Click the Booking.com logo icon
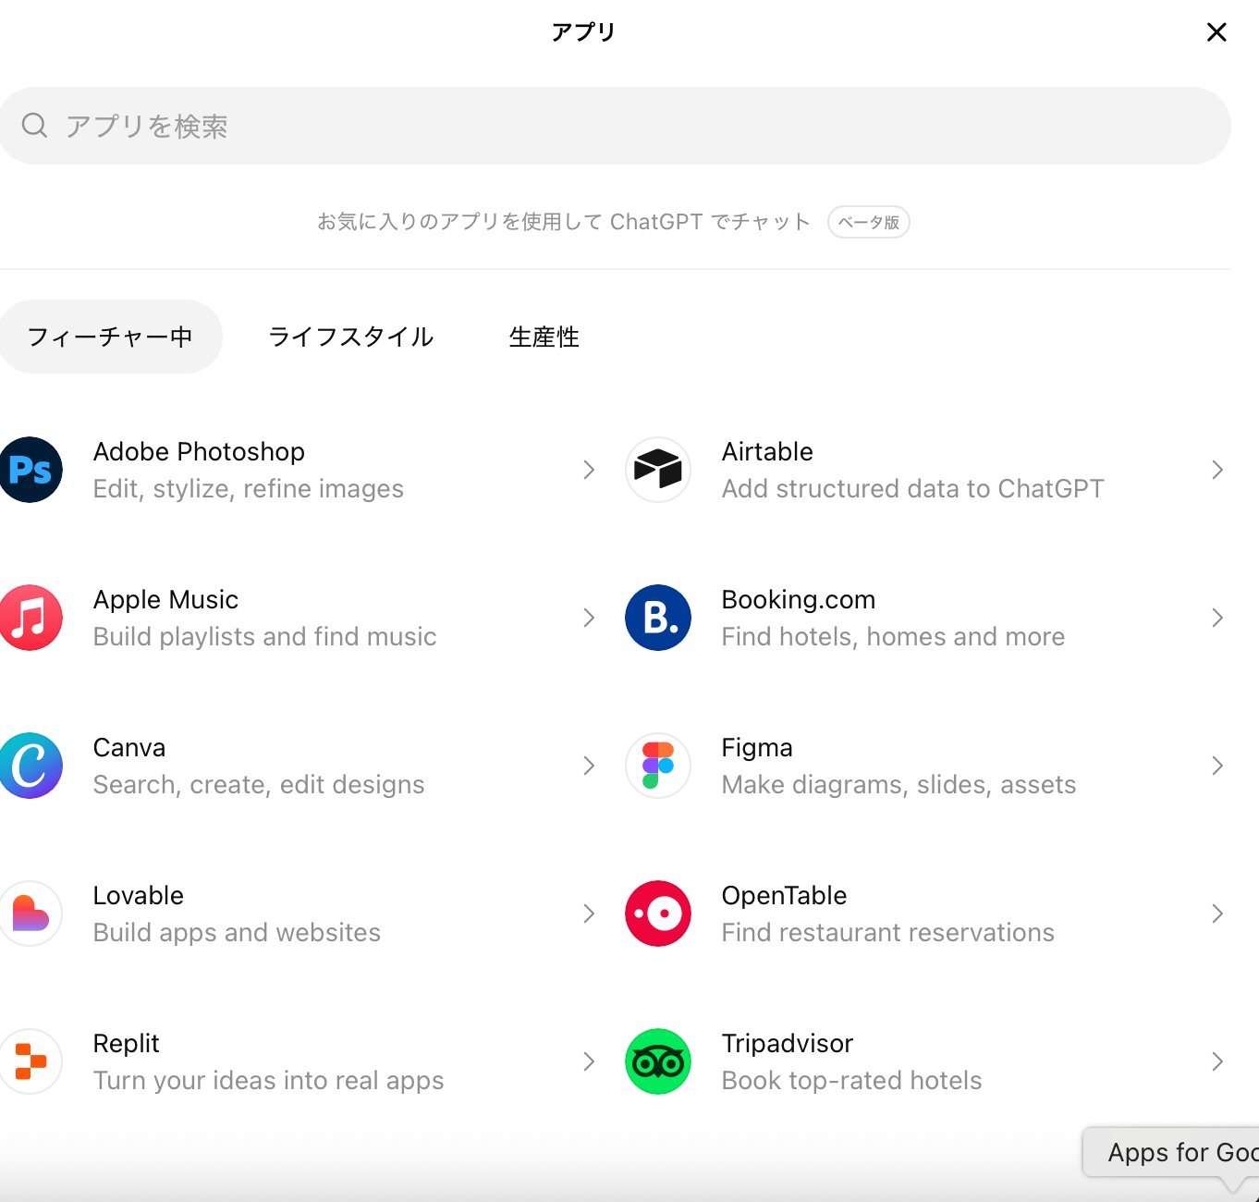 658,618
